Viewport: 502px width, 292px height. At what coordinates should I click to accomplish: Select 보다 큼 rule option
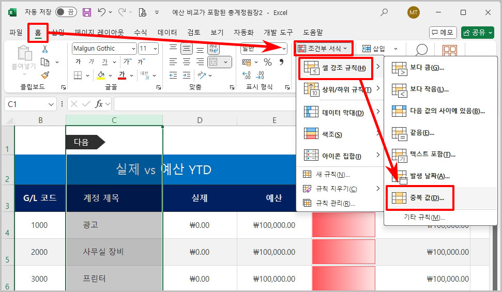tap(440, 68)
